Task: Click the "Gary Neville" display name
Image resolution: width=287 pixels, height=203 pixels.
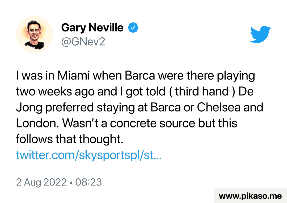Action: [x=92, y=28]
